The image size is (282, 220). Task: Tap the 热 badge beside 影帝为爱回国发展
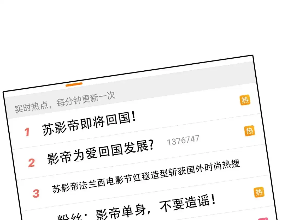[x=250, y=131]
